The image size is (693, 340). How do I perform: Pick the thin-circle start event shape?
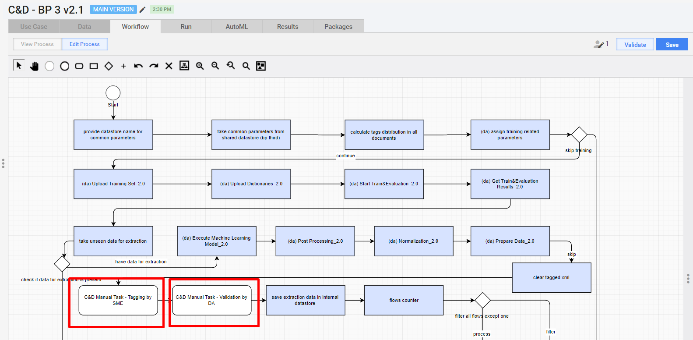pos(49,66)
